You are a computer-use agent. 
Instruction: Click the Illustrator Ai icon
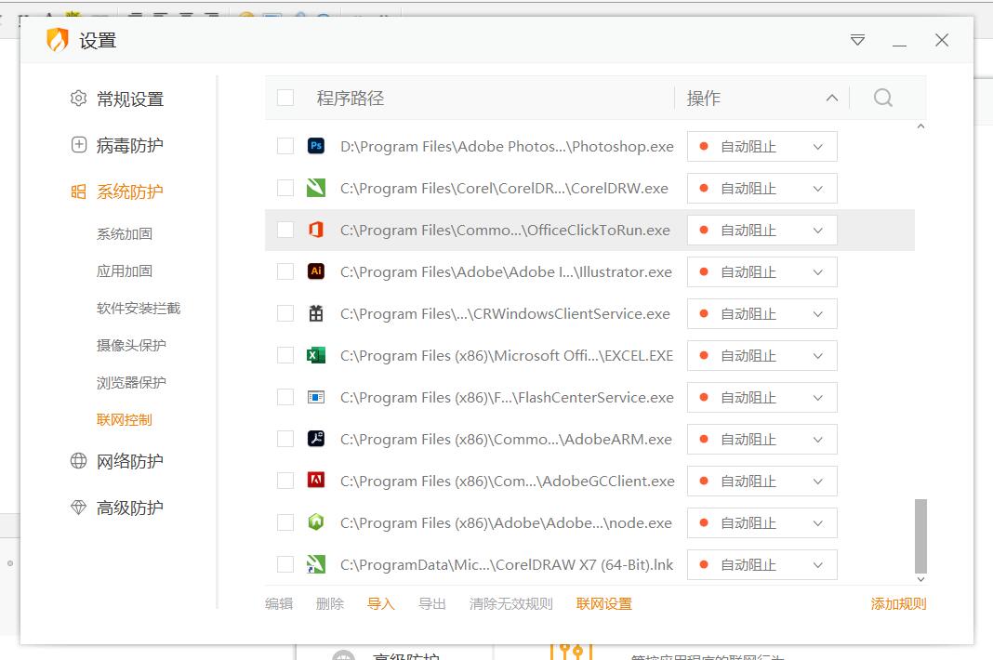[x=316, y=271]
